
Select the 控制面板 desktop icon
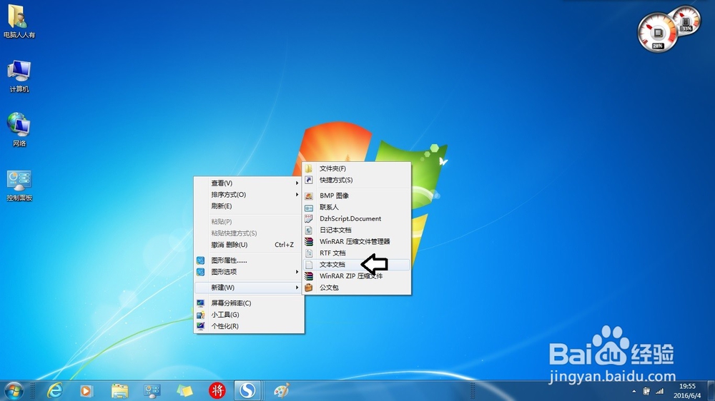tap(19, 184)
